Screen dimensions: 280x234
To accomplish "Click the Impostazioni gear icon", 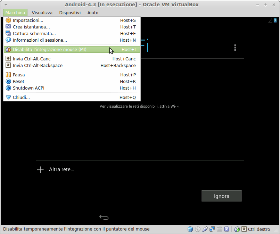I will click(8, 20).
